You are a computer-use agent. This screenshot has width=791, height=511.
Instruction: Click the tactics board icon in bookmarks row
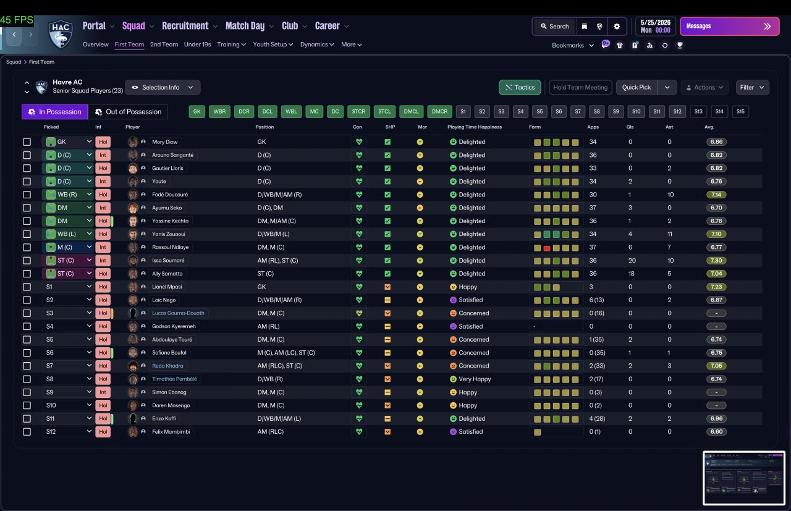point(635,45)
